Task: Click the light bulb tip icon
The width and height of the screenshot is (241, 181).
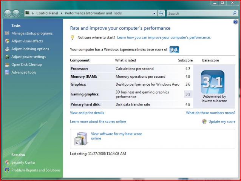Action: [x=72, y=38]
